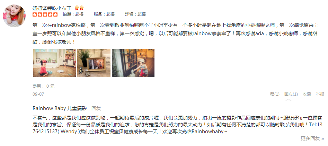Click the five-star rating icons
Screen dimensions: 328x146
pos(45,14)
